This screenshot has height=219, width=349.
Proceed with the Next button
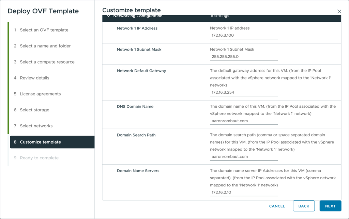tap(330, 206)
